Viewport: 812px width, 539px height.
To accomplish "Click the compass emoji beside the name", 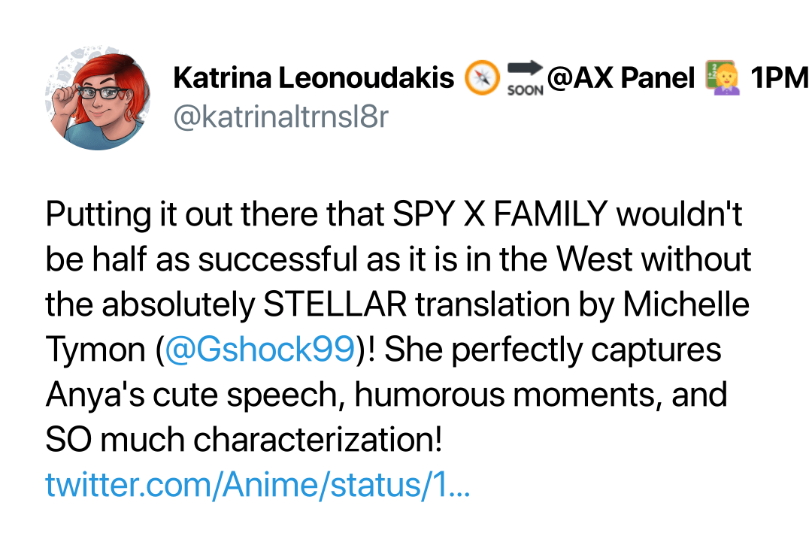I will tap(482, 78).
